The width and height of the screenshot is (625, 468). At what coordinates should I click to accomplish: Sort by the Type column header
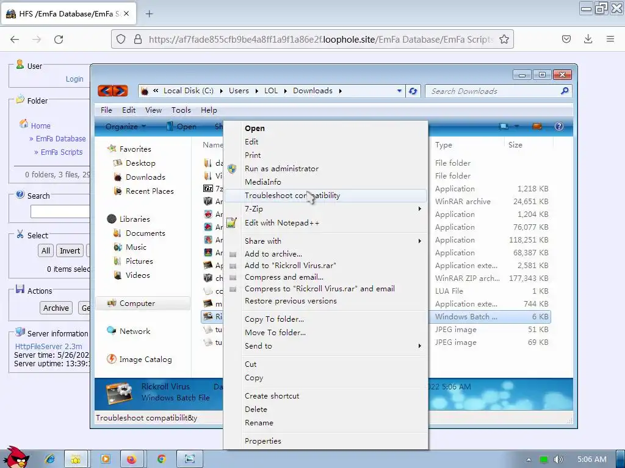pyautogui.click(x=444, y=145)
